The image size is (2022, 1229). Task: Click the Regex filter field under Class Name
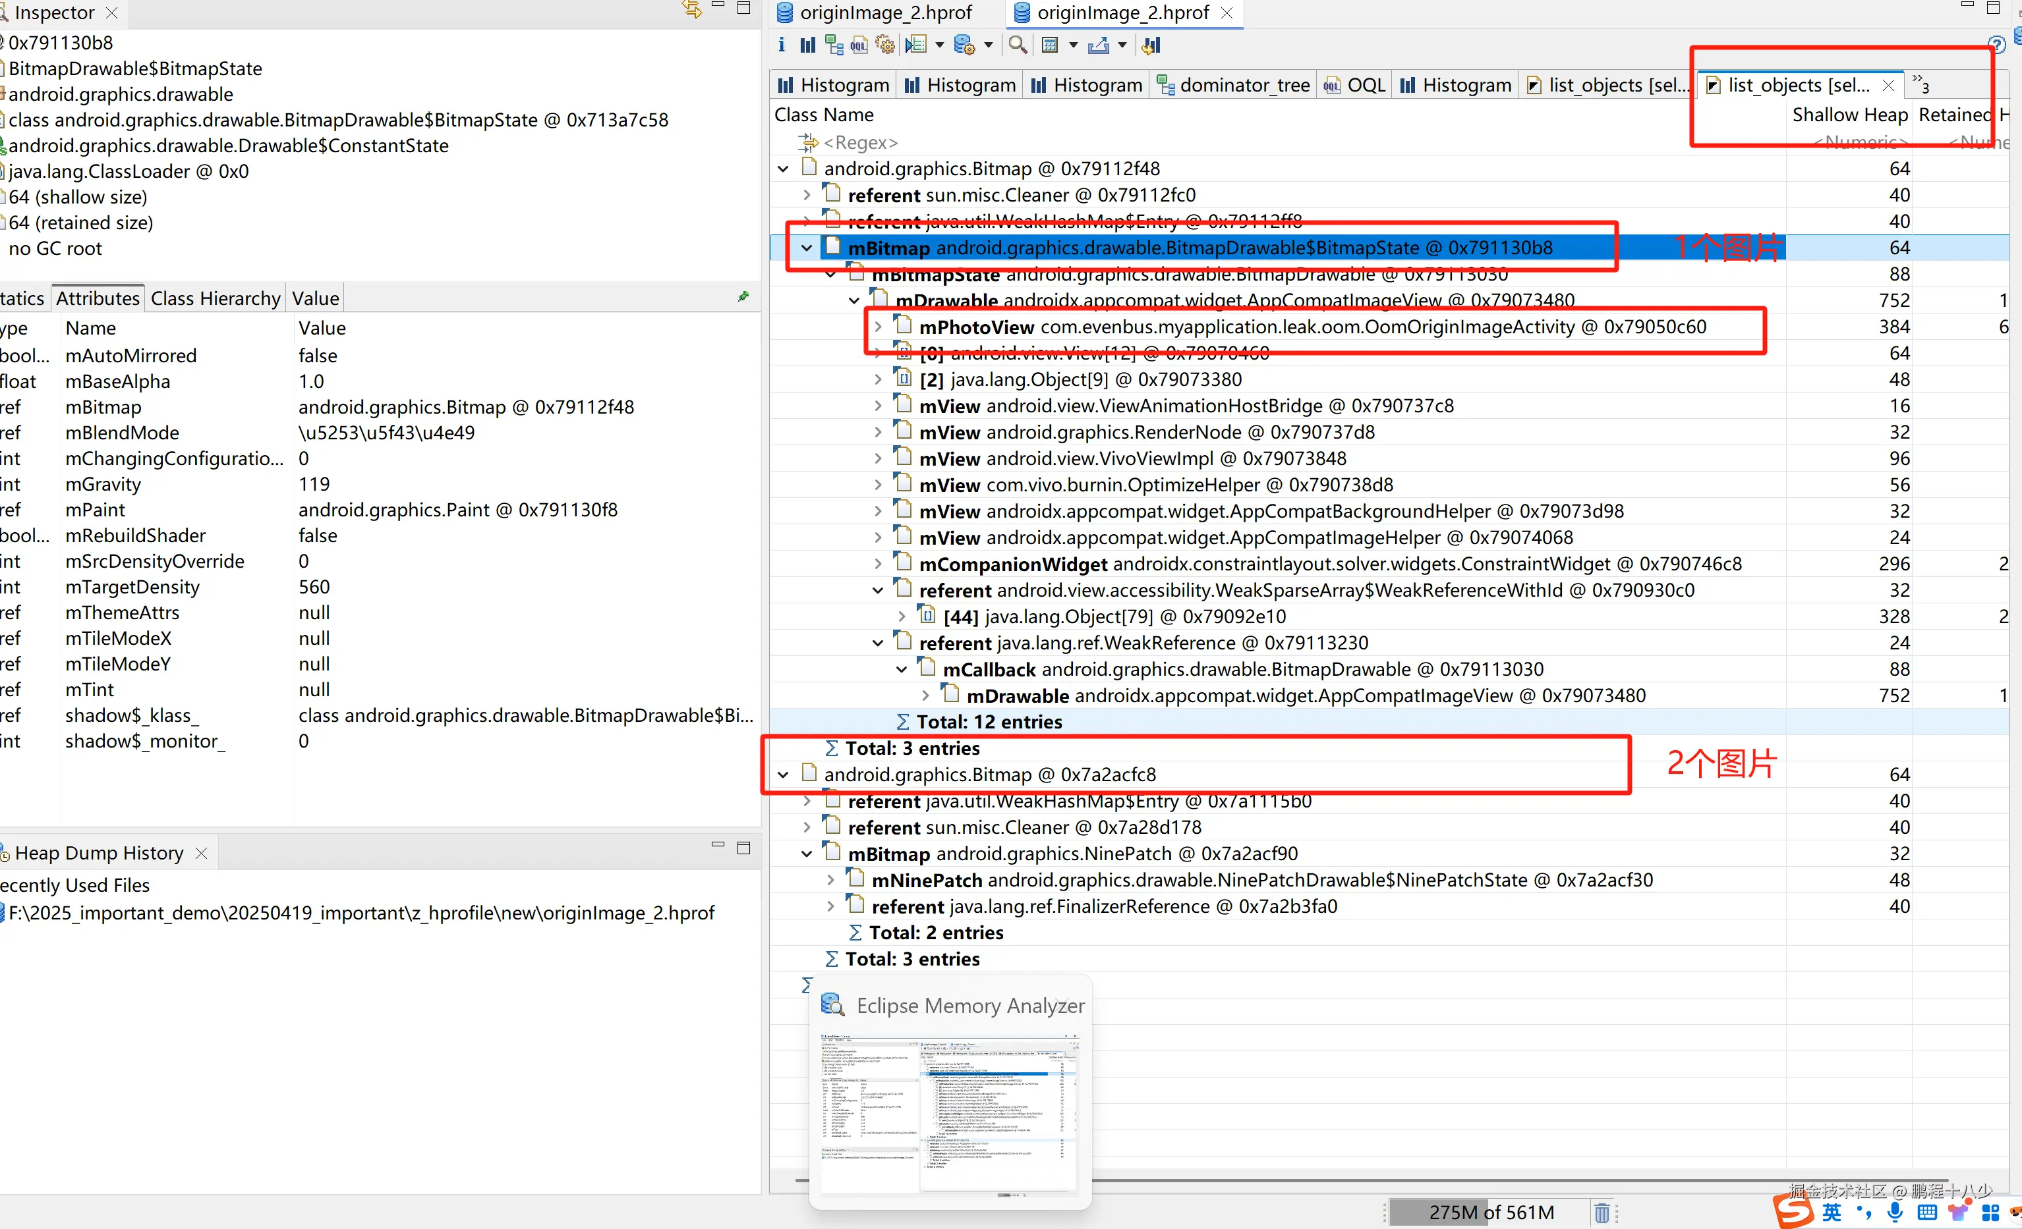pyautogui.click(x=860, y=143)
